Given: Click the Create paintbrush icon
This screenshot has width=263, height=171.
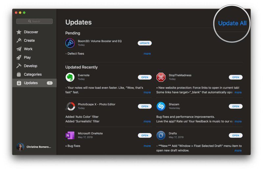Looking at the screenshot, I should pos(19,40).
